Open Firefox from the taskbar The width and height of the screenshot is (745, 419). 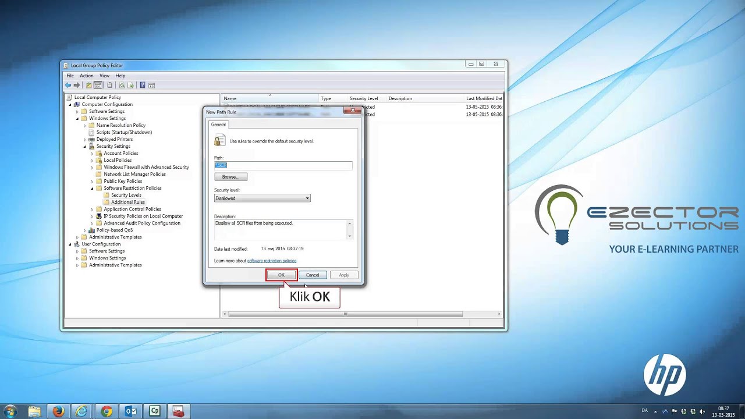click(58, 411)
